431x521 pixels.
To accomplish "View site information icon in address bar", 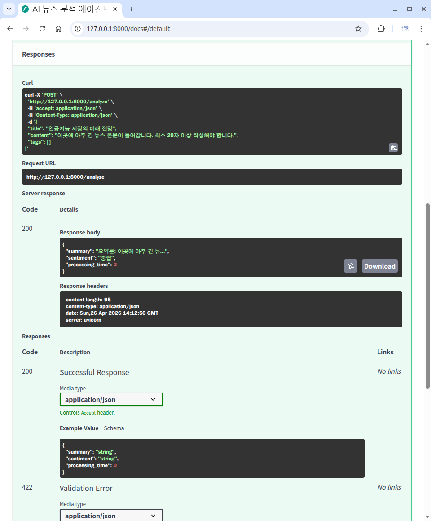I will click(78, 29).
